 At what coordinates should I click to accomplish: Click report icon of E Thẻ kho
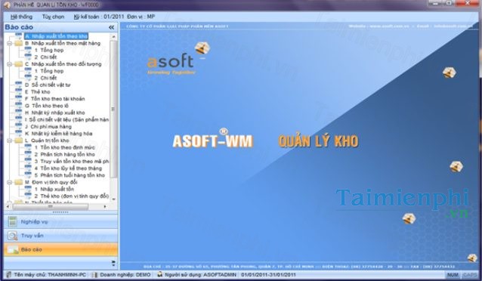tap(19, 92)
